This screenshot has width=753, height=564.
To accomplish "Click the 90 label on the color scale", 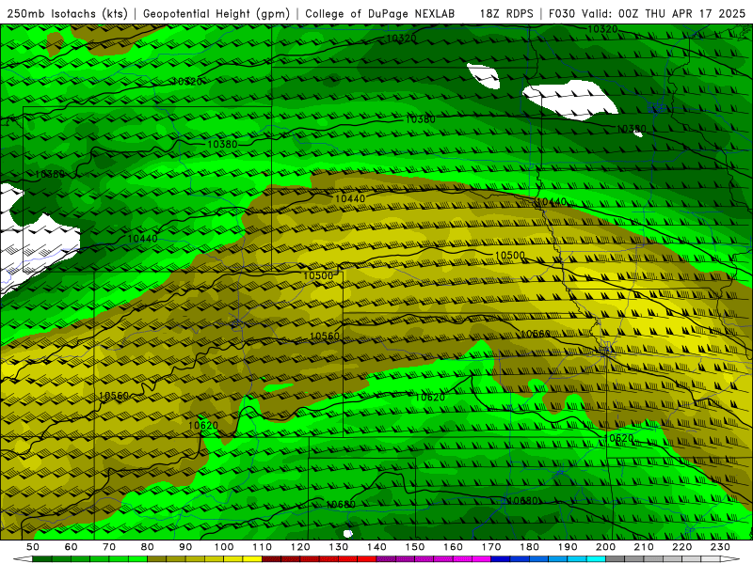I will click(x=185, y=547).
